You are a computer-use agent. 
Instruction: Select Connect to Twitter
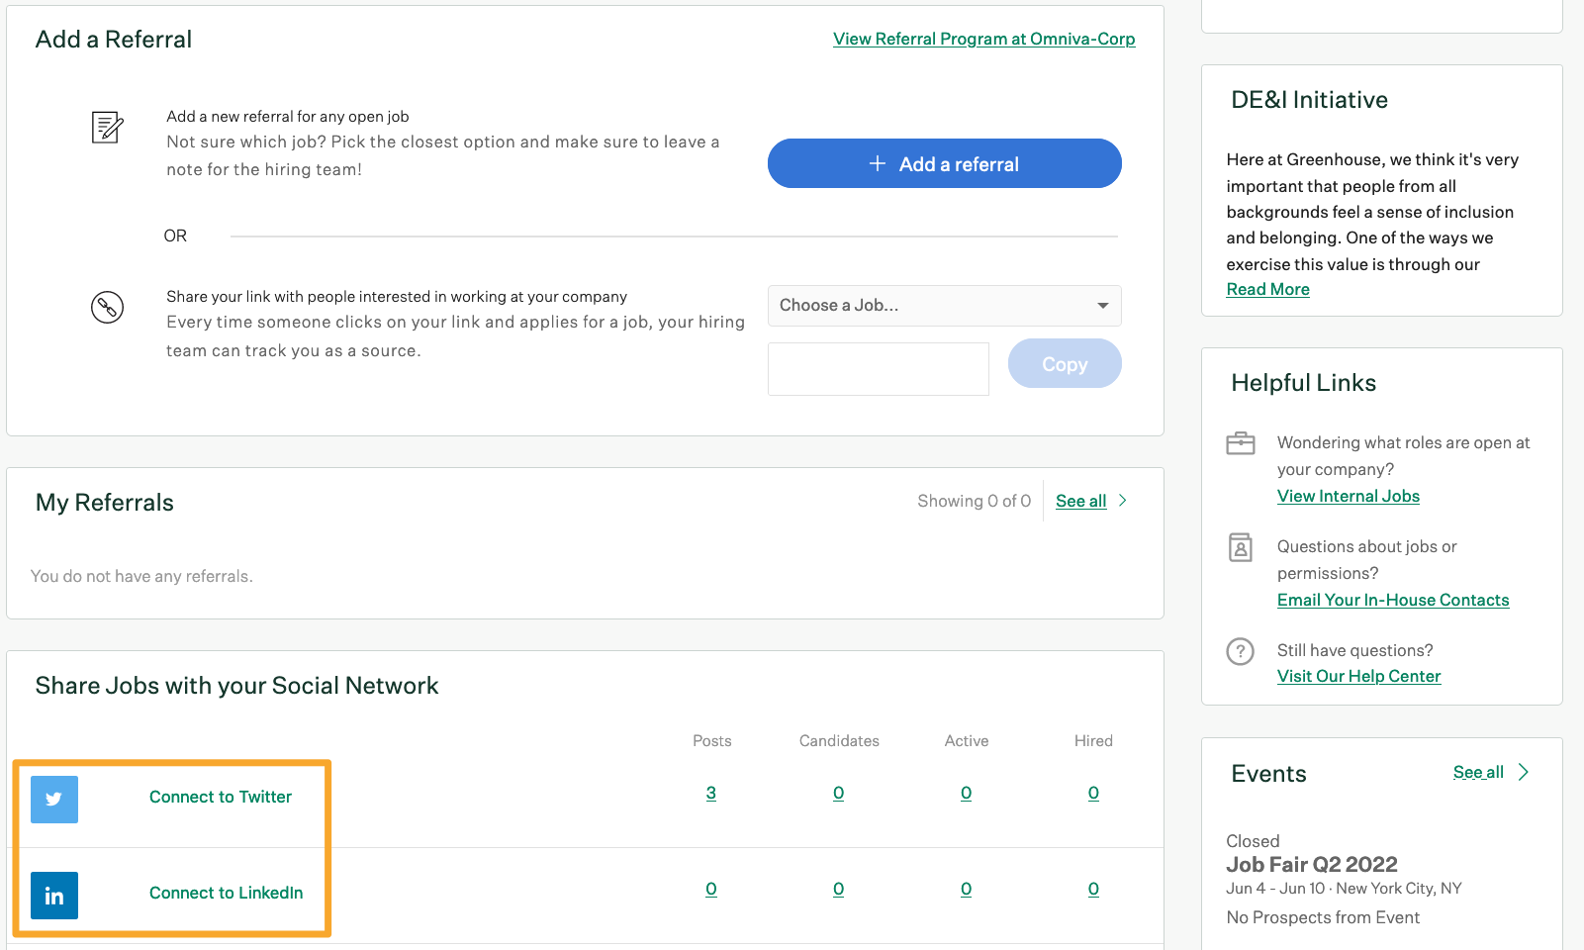pyautogui.click(x=221, y=797)
